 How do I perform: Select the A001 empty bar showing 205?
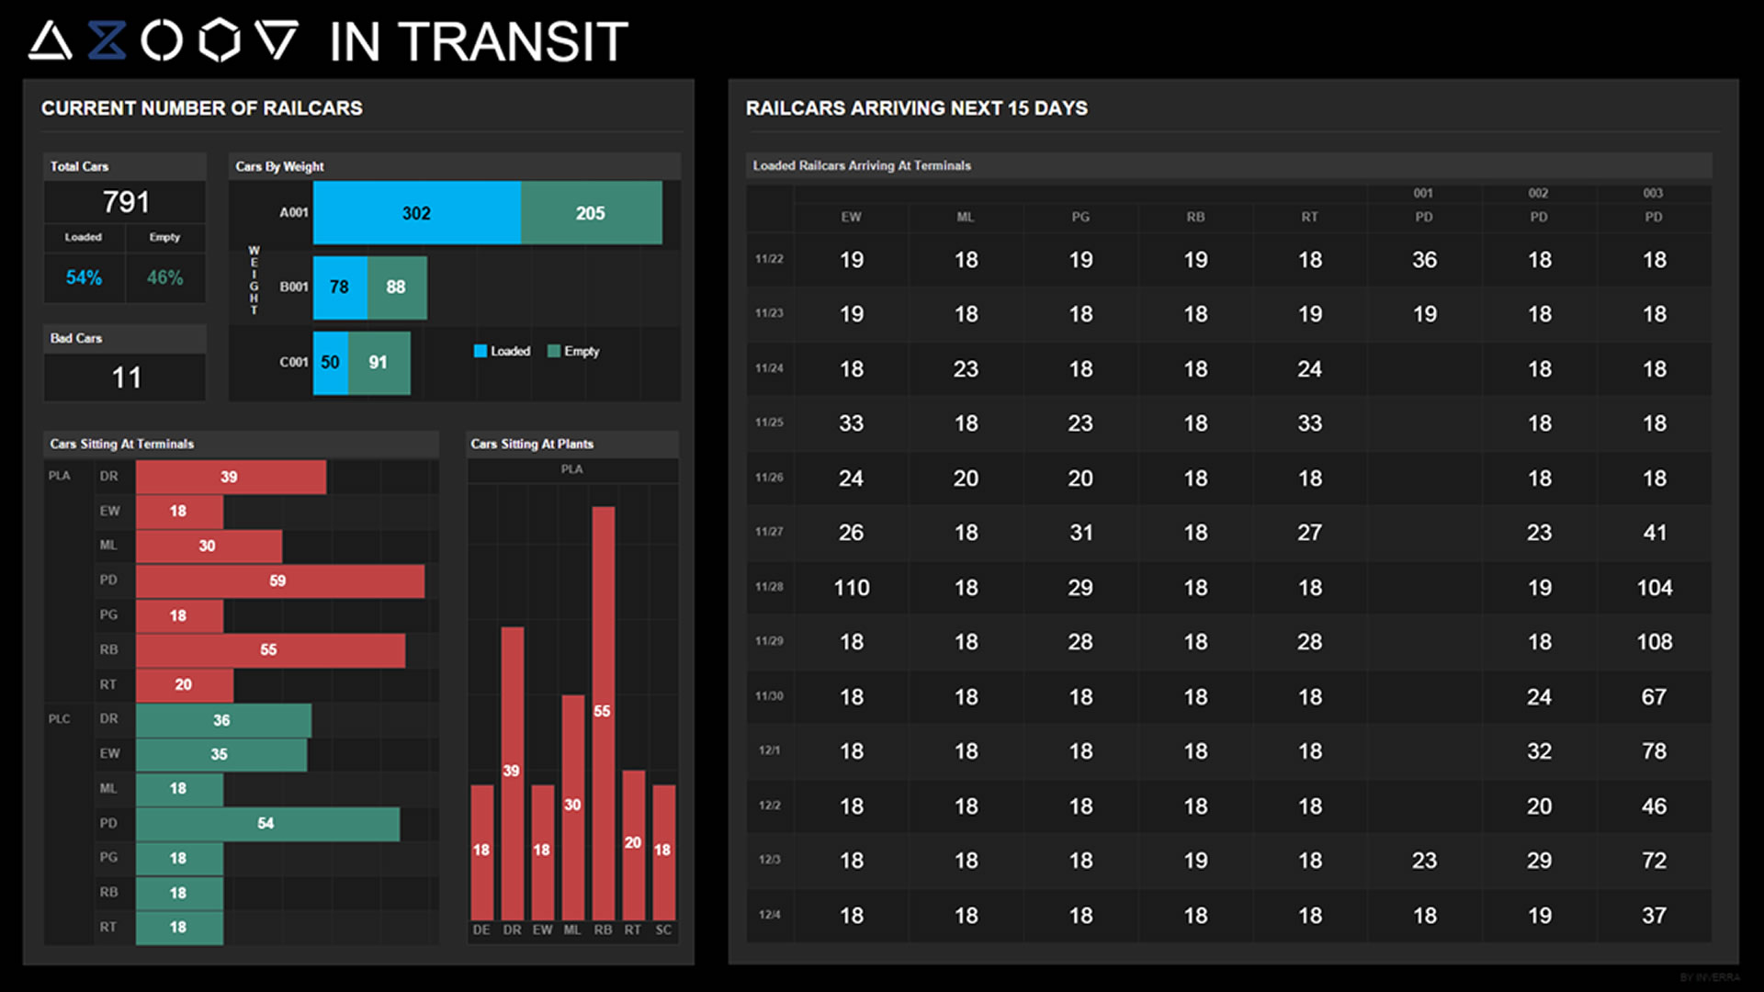pyautogui.click(x=591, y=213)
